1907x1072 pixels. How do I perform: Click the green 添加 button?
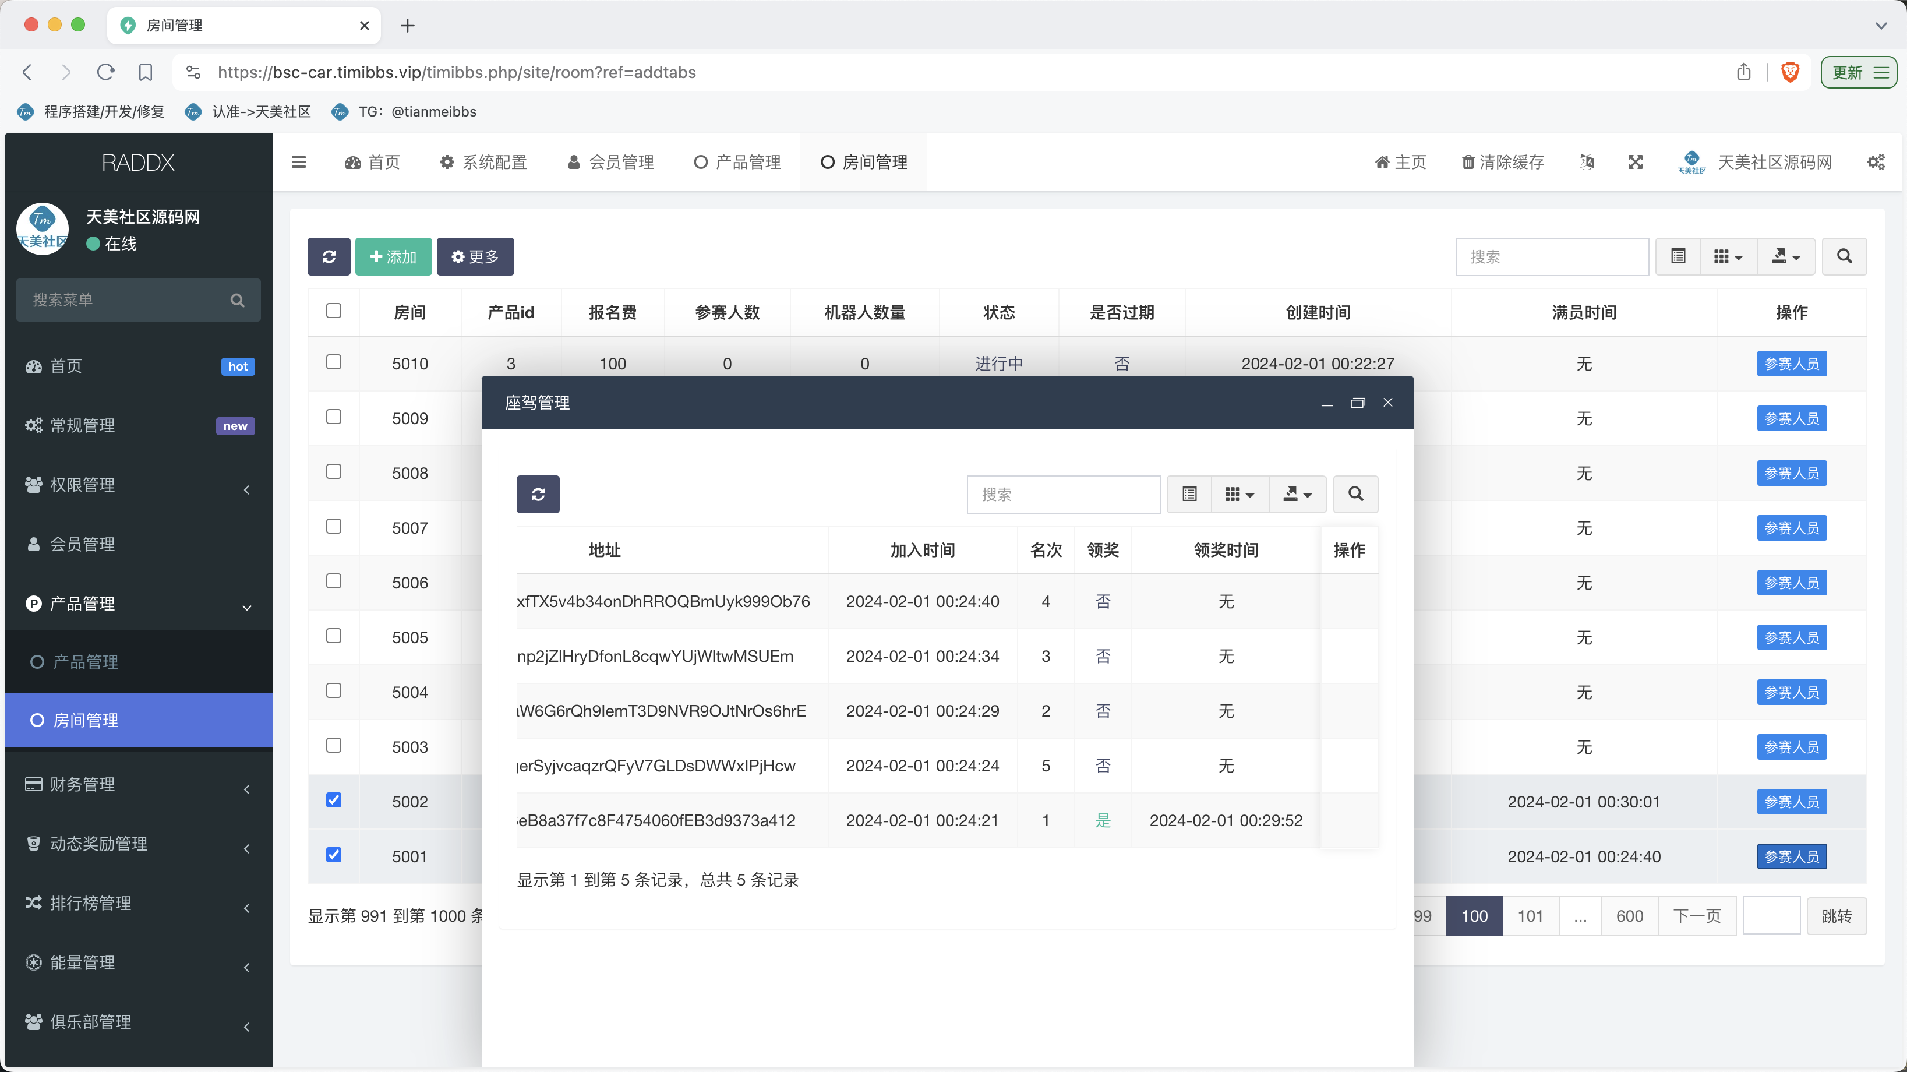pos(393,257)
